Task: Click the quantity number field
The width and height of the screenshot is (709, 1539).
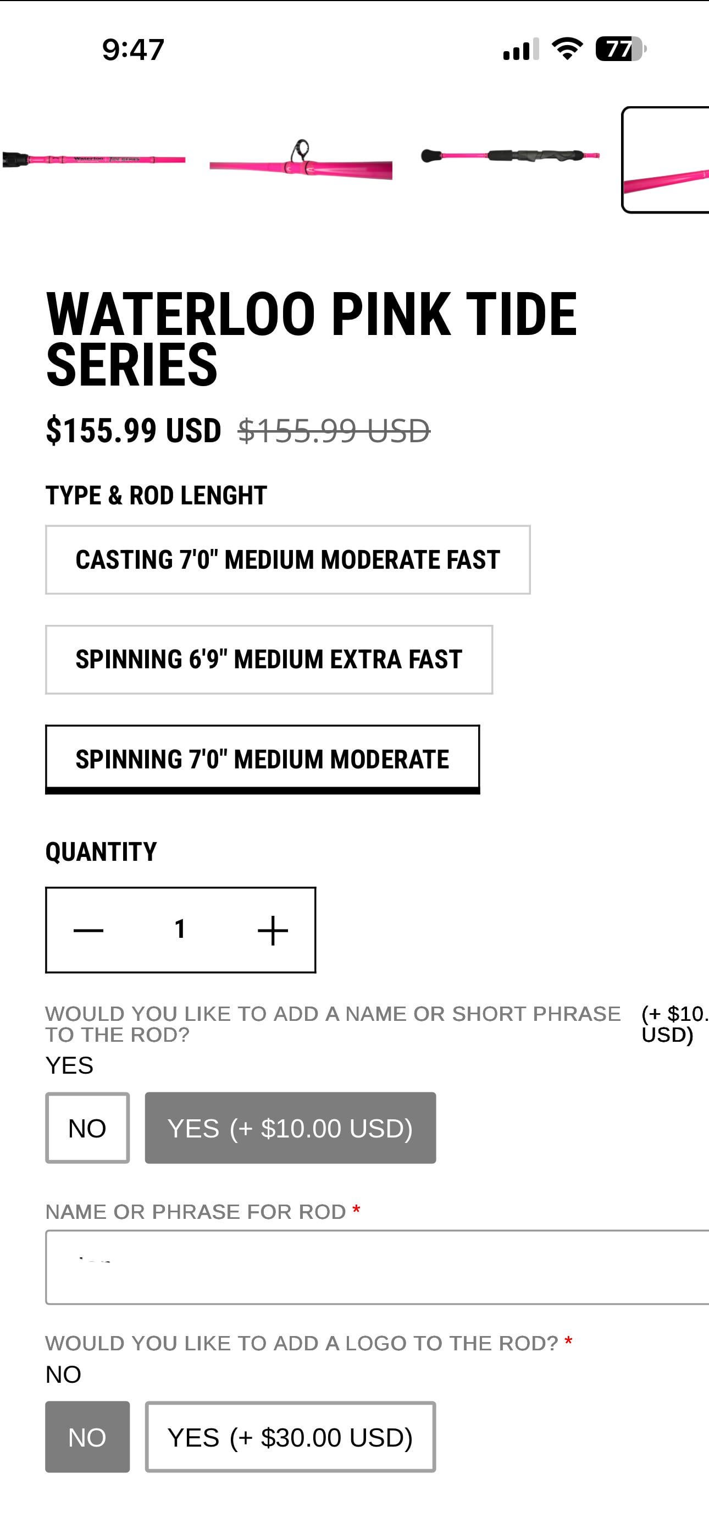Action: (x=180, y=930)
